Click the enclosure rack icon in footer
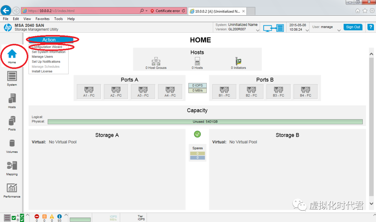The width and height of the screenshot is (376, 222). (x=7, y=218)
